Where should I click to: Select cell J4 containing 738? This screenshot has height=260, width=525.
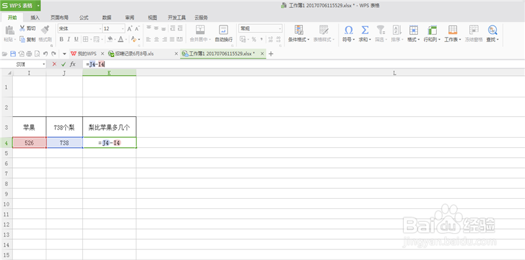pos(65,142)
